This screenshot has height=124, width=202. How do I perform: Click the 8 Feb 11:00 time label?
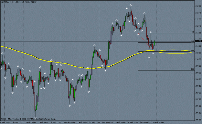[x=56, y=122]
